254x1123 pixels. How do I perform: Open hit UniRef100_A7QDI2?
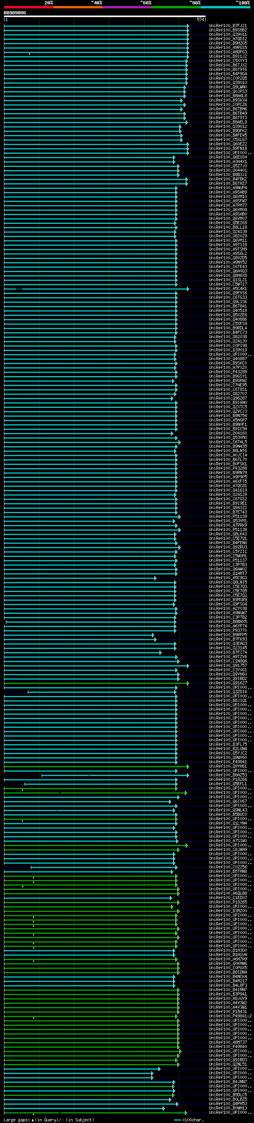coord(228,39)
